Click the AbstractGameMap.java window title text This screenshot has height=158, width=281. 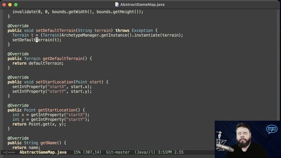[142, 5]
